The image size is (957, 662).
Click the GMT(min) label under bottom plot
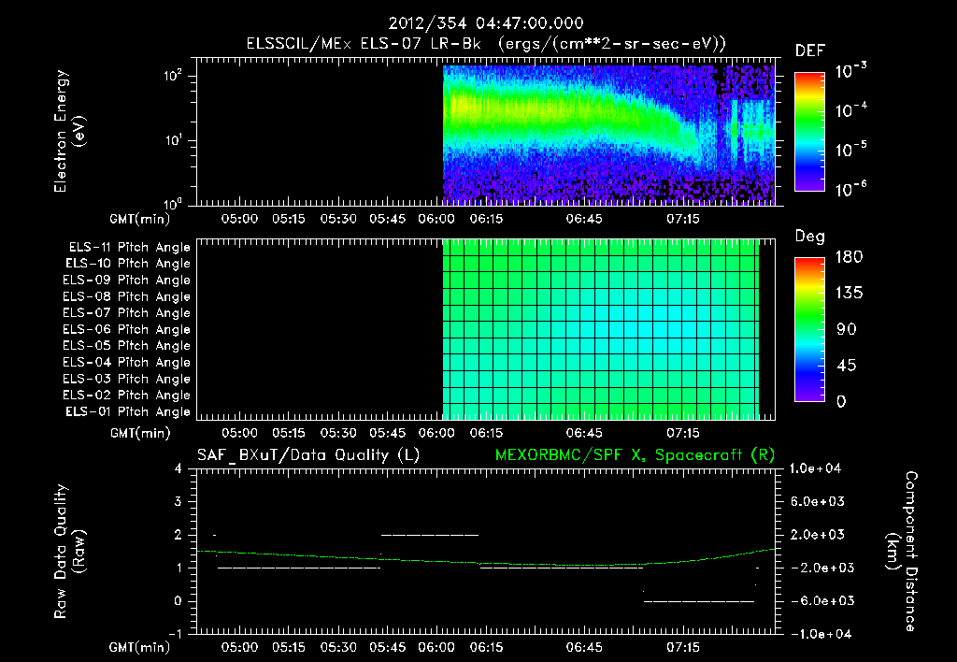[140, 647]
